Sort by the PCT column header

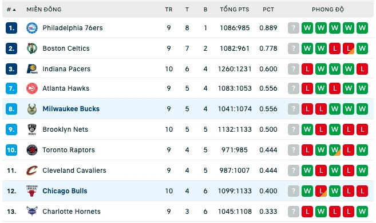(x=268, y=10)
